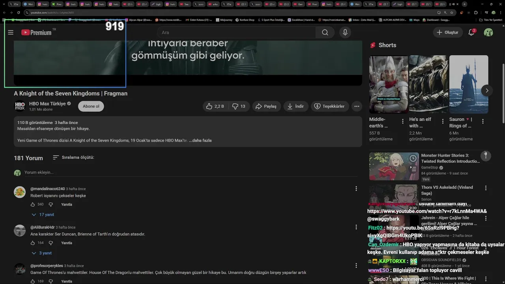
Task: Download the video with İndir
Action: [x=296, y=106]
